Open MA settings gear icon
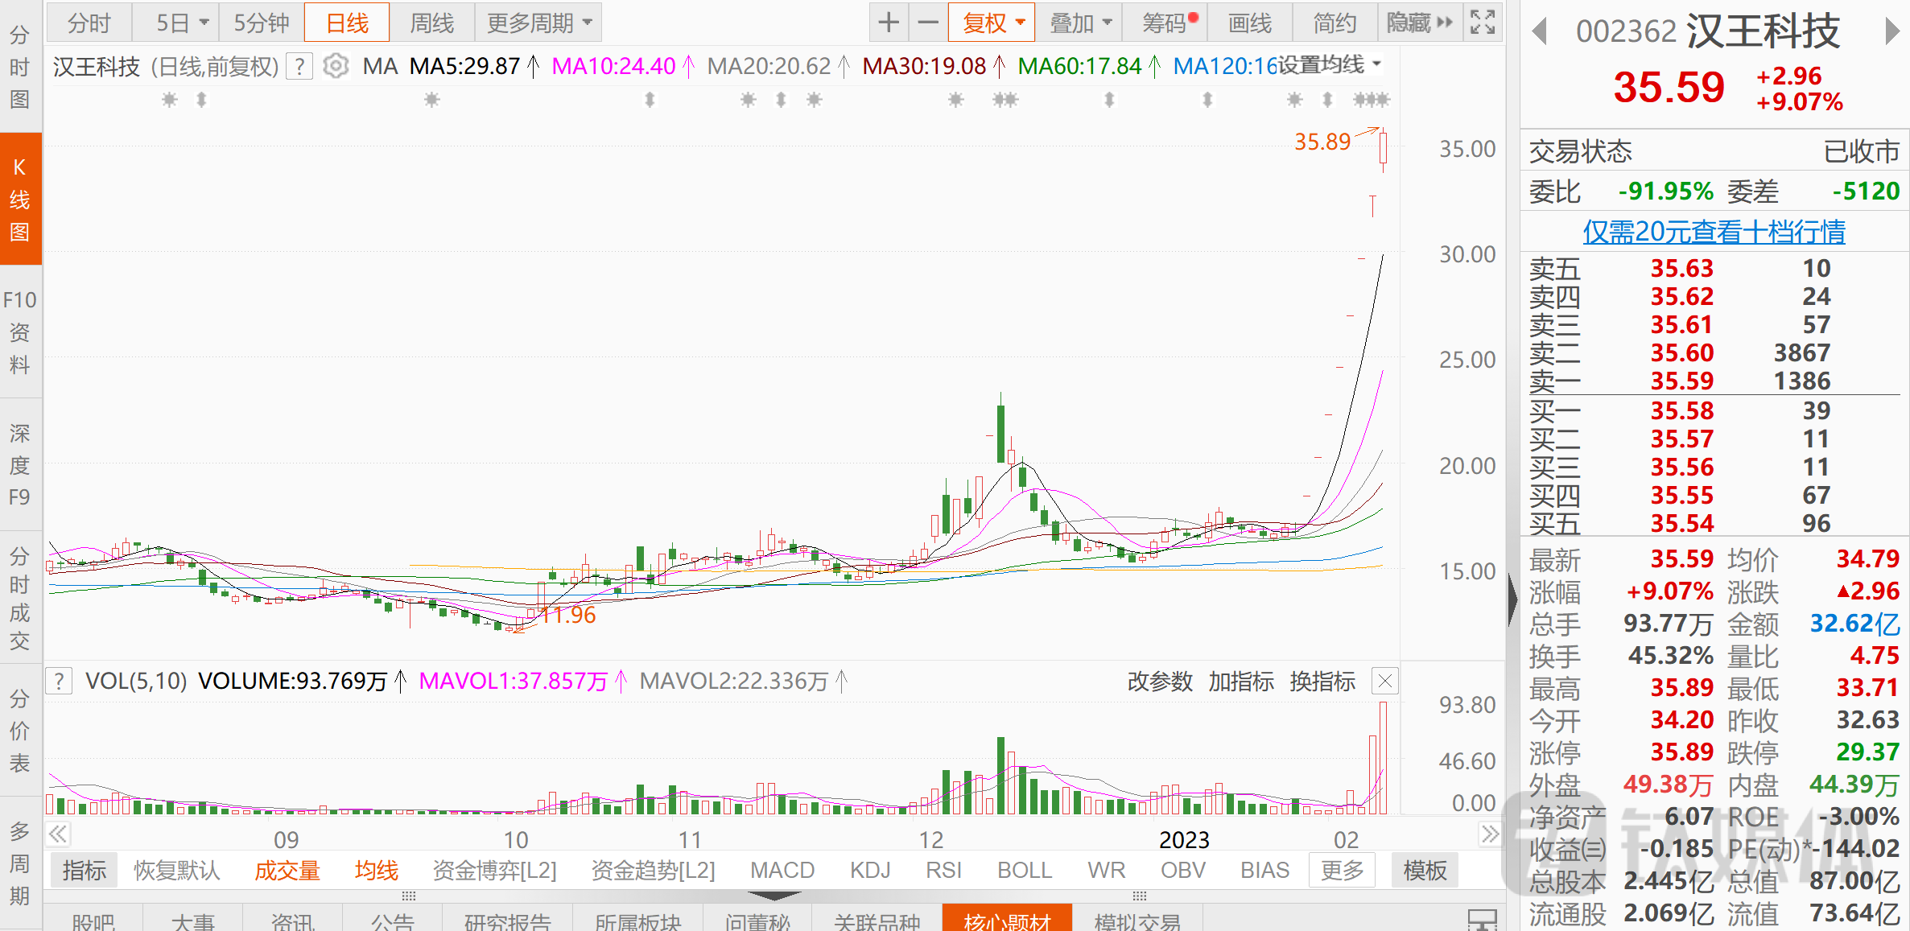This screenshot has height=931, width=1910. tap(336, 66)
